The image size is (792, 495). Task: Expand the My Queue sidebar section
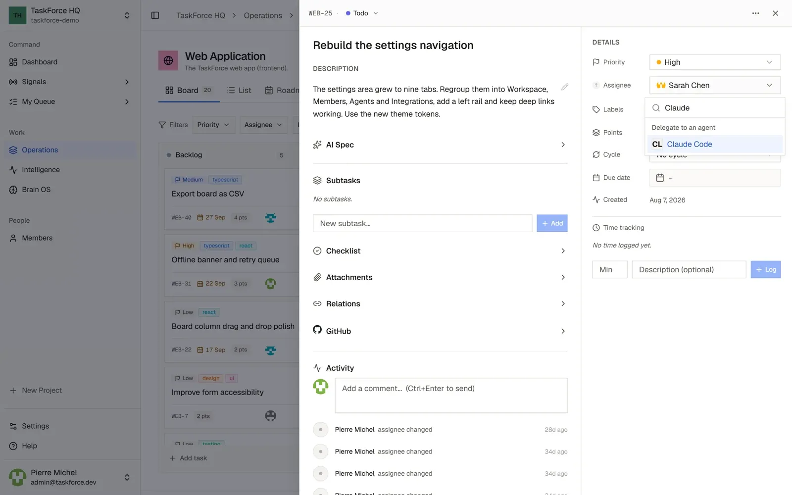127,101
